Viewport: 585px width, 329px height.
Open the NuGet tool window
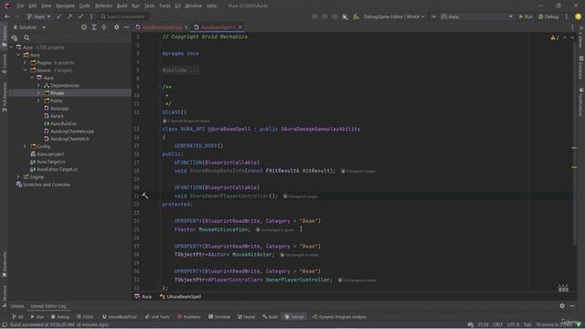click(246, 317)
